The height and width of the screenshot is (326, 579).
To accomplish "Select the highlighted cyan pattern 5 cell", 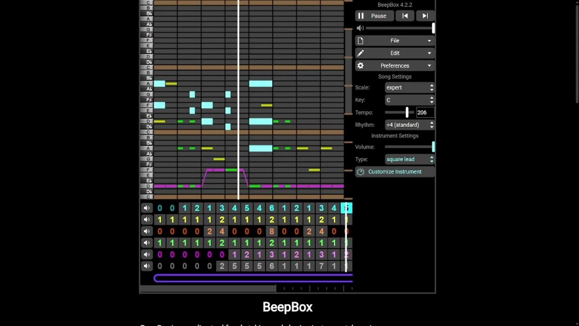I will coord(346,208).
